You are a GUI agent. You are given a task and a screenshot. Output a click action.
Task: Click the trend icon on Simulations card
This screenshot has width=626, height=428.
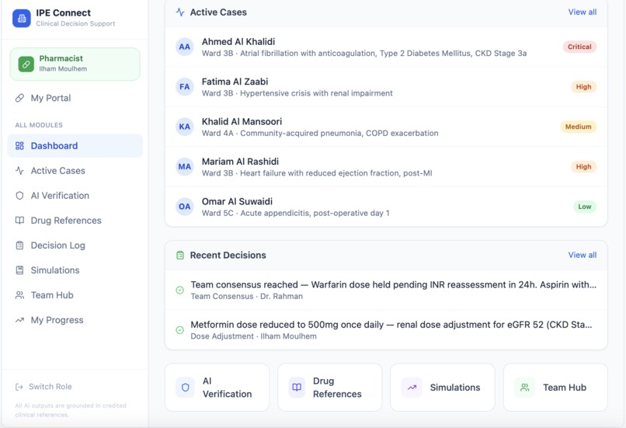tap(412, 388)
